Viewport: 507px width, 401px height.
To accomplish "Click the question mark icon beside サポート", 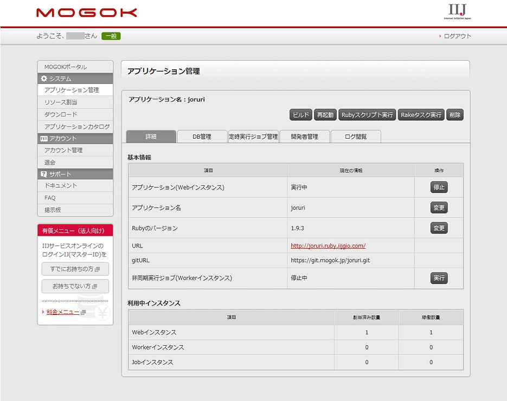I will (44, 174).
